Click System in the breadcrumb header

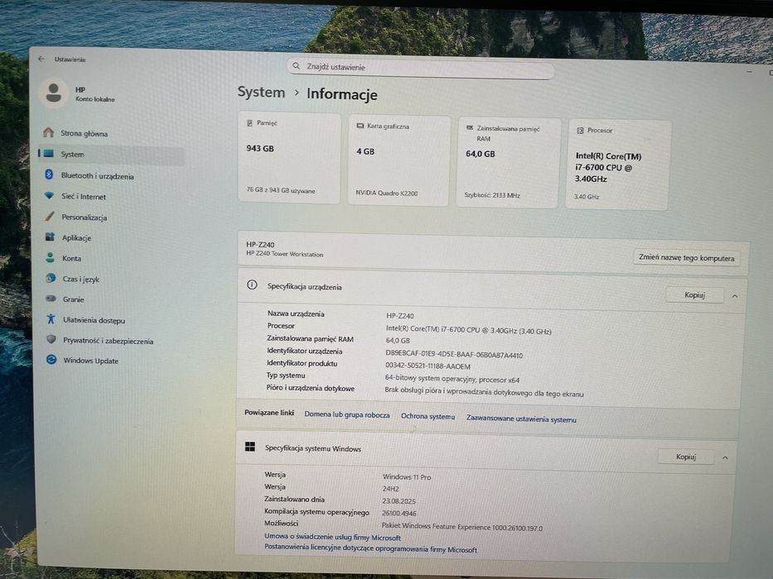(x=261, y=92)
